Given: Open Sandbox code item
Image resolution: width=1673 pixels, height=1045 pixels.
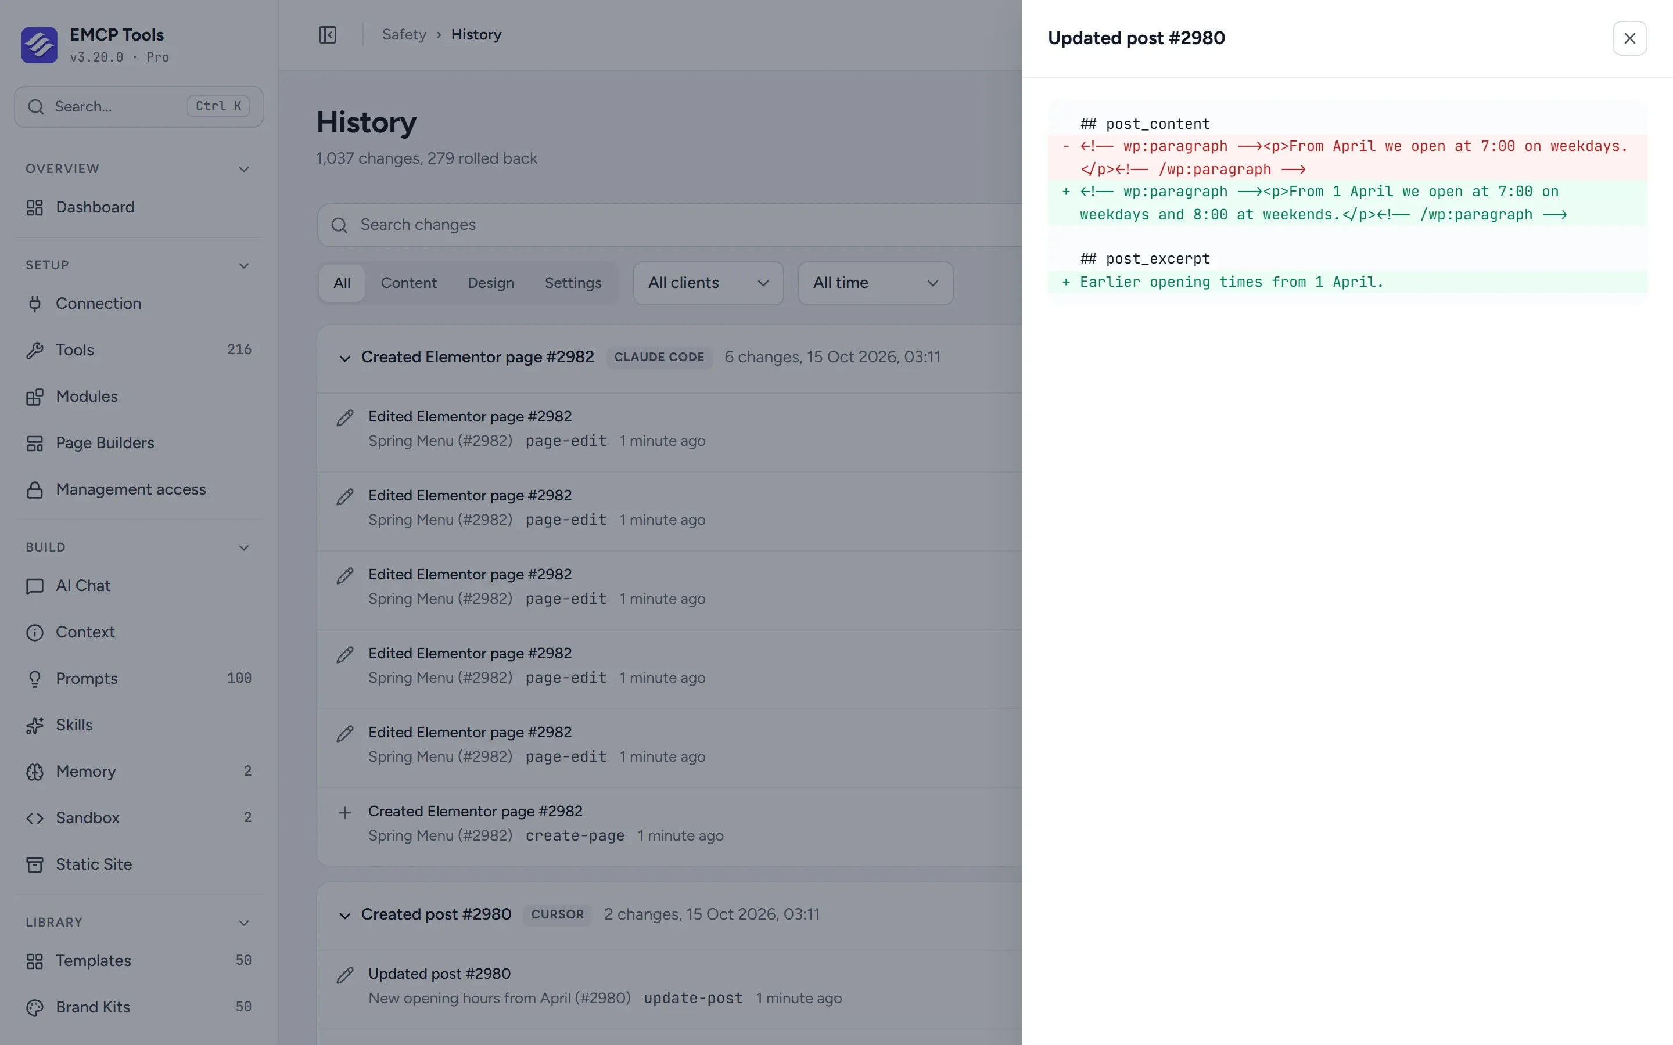Looking at the screenshot, I should 138,817.
